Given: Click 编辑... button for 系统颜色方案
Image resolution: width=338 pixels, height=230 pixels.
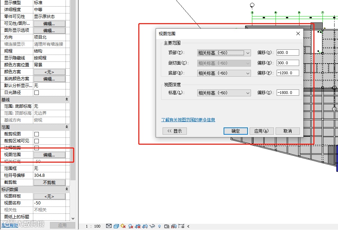Looking at the screenshot, I should 49,79.
